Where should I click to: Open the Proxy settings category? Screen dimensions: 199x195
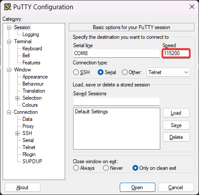coord(28,126)
